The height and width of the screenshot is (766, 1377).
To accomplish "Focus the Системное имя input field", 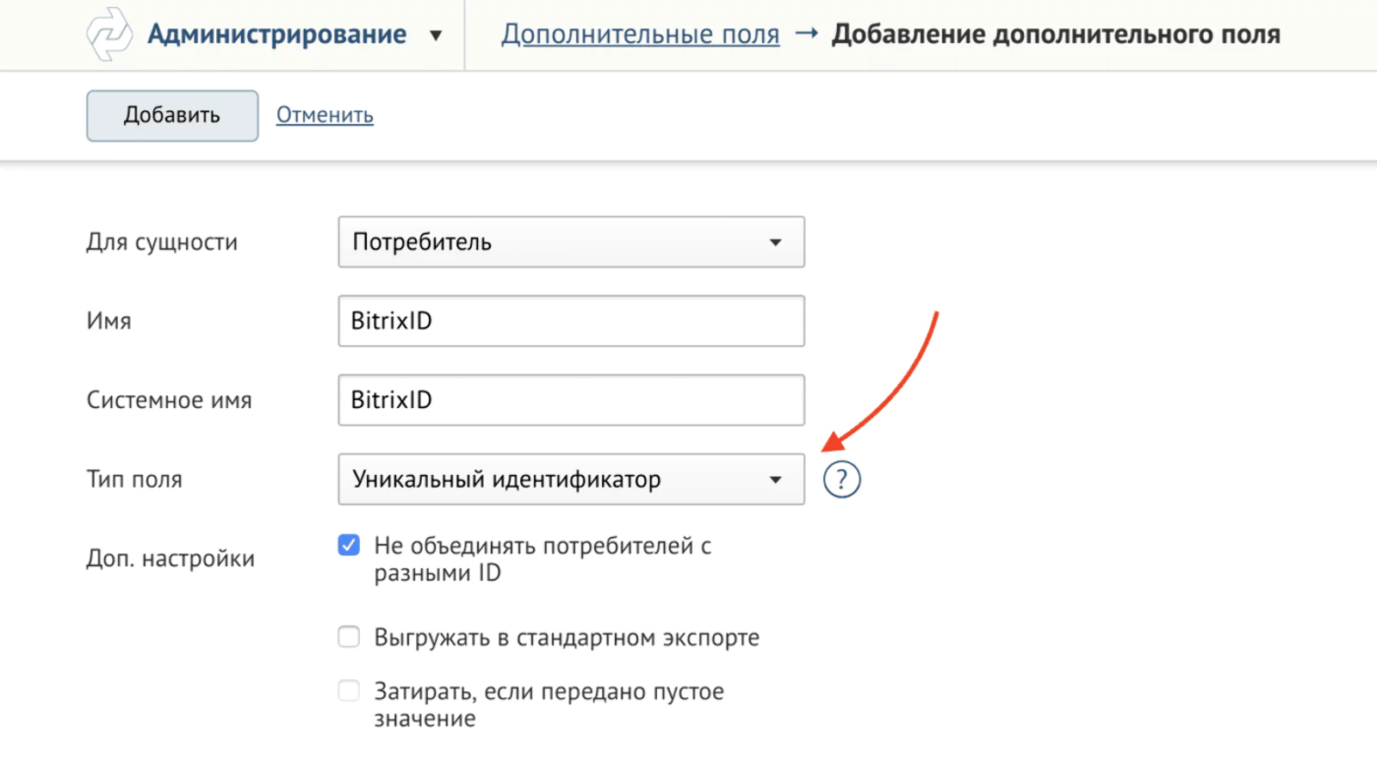I will click(x=571, y=400).
